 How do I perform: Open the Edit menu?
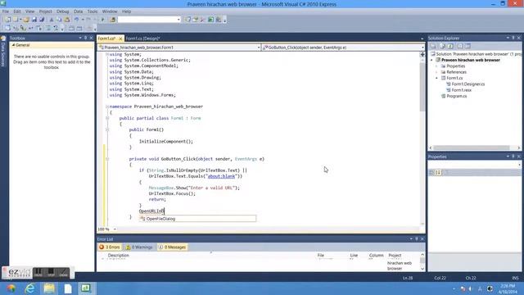pos(17,11)
